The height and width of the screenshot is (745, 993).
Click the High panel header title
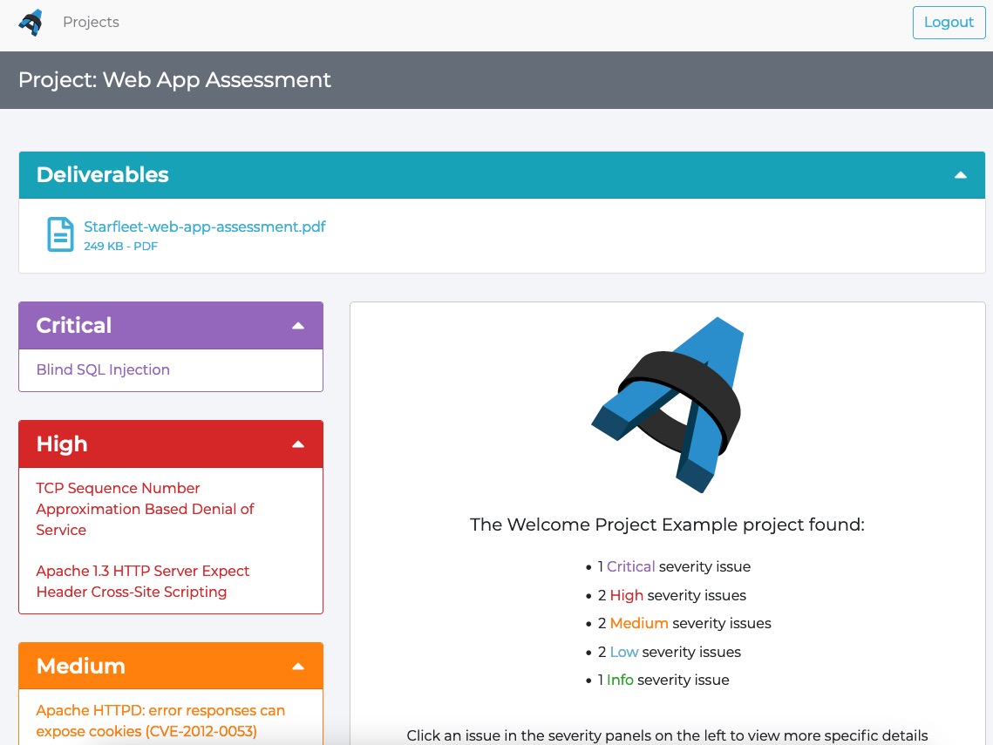[x=61, y=444]
